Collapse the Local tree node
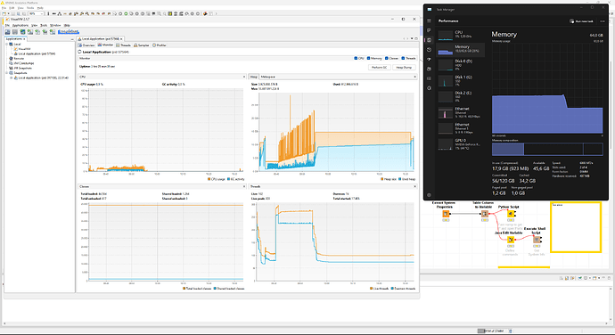 point(7,44)
